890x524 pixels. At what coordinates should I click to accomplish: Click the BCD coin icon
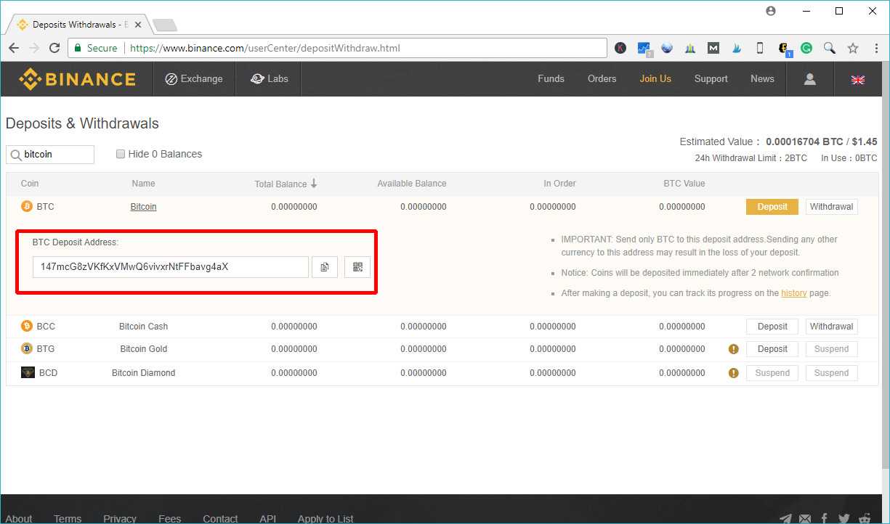click(28, 372)
